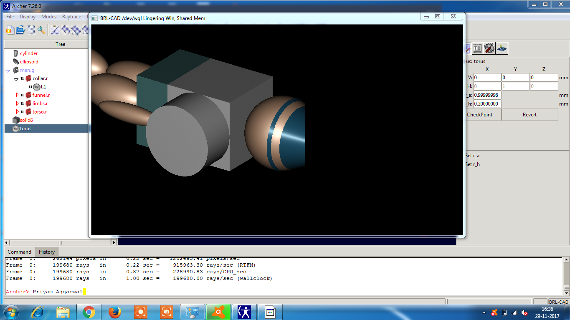Click the tree scrollbar right arrow
The image size is (570, 320).
click(114, 242)
